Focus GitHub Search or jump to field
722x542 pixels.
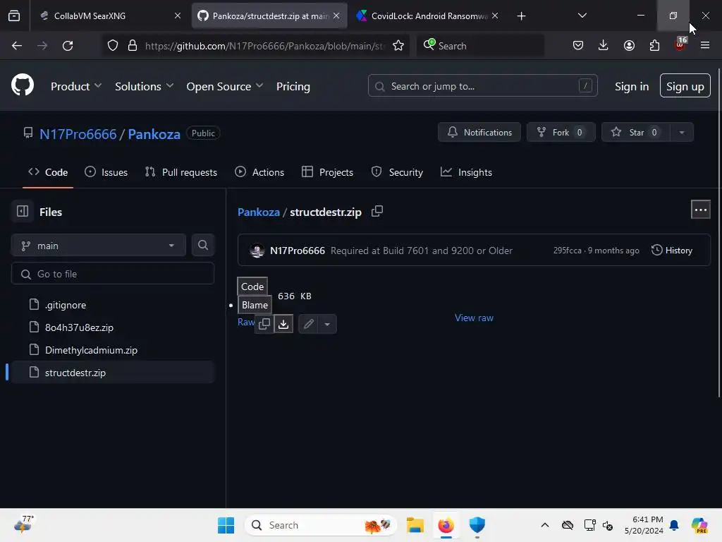coord(482,85)
